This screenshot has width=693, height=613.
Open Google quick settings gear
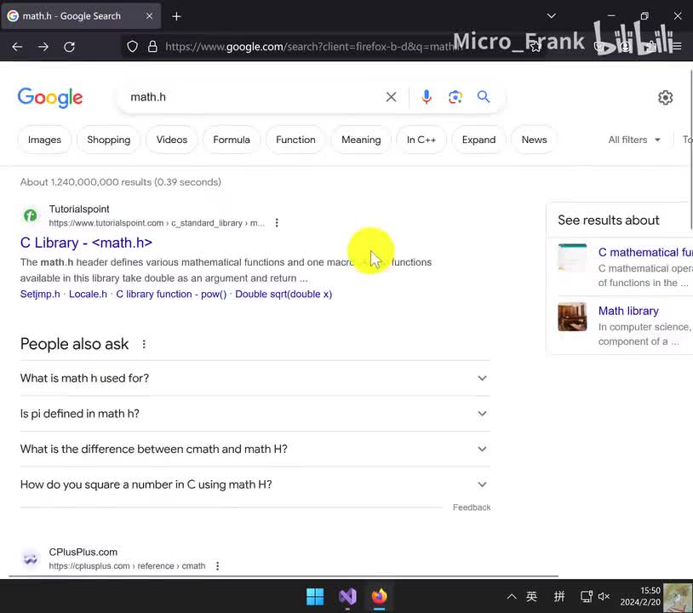pos(665,97)
